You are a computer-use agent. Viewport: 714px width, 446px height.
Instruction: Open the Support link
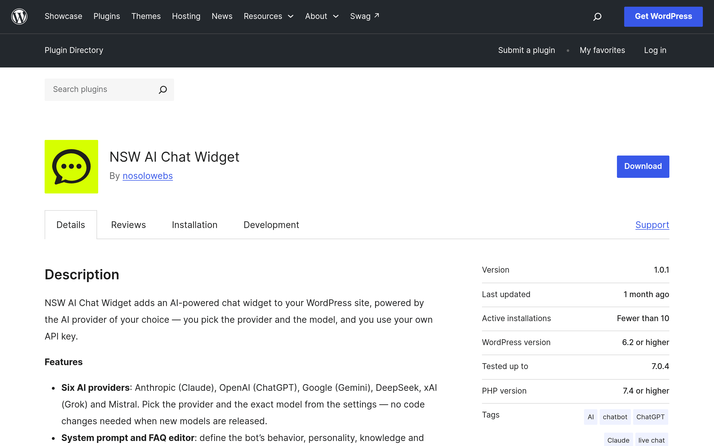652,225
